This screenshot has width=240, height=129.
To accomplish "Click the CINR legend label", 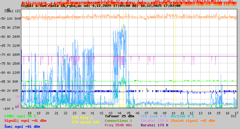I will tap(20, 116).
